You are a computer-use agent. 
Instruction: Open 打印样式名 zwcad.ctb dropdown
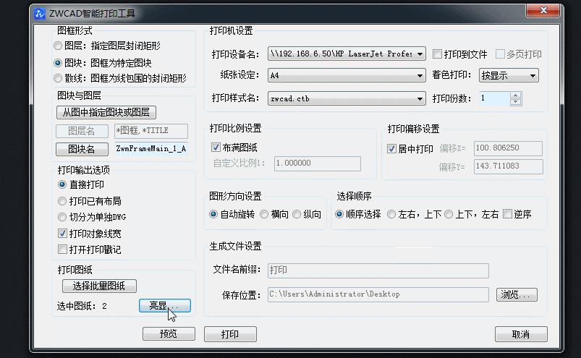click(347, 99)
